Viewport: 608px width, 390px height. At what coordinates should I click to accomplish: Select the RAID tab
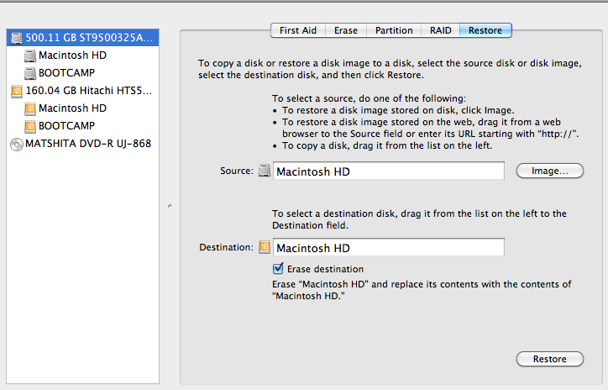click(x=441, y=30)
